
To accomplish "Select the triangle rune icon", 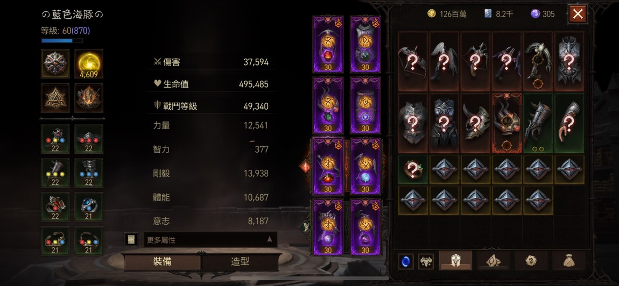I will (55, 98).
